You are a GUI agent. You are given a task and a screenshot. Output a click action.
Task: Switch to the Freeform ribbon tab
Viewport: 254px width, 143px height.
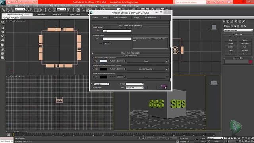tap(40, 14)
